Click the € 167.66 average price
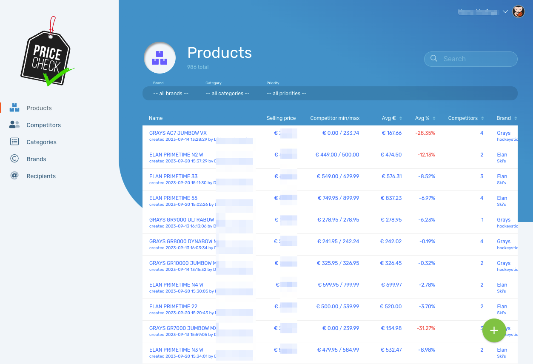533x364 pixels. (x=391, y=133)
